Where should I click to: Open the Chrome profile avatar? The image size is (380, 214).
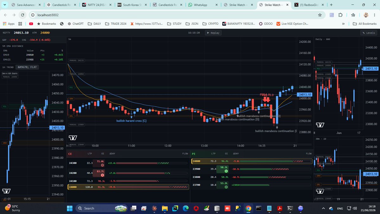(366, 15)
